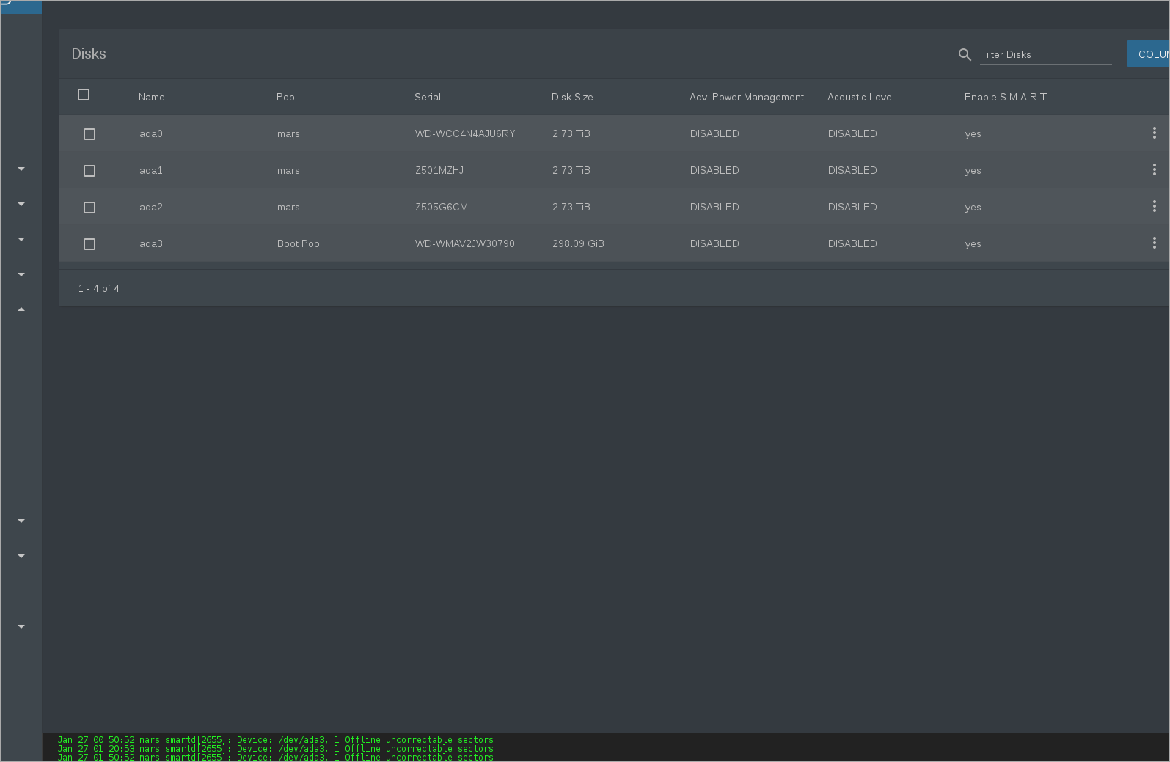Show more actions for Boot Pool disk ada3

tap(1154, 243)
